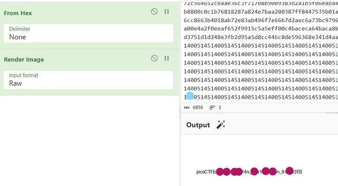
Task: Click input line starting with d3751d1d248e
Action: [x=261, y=37]
